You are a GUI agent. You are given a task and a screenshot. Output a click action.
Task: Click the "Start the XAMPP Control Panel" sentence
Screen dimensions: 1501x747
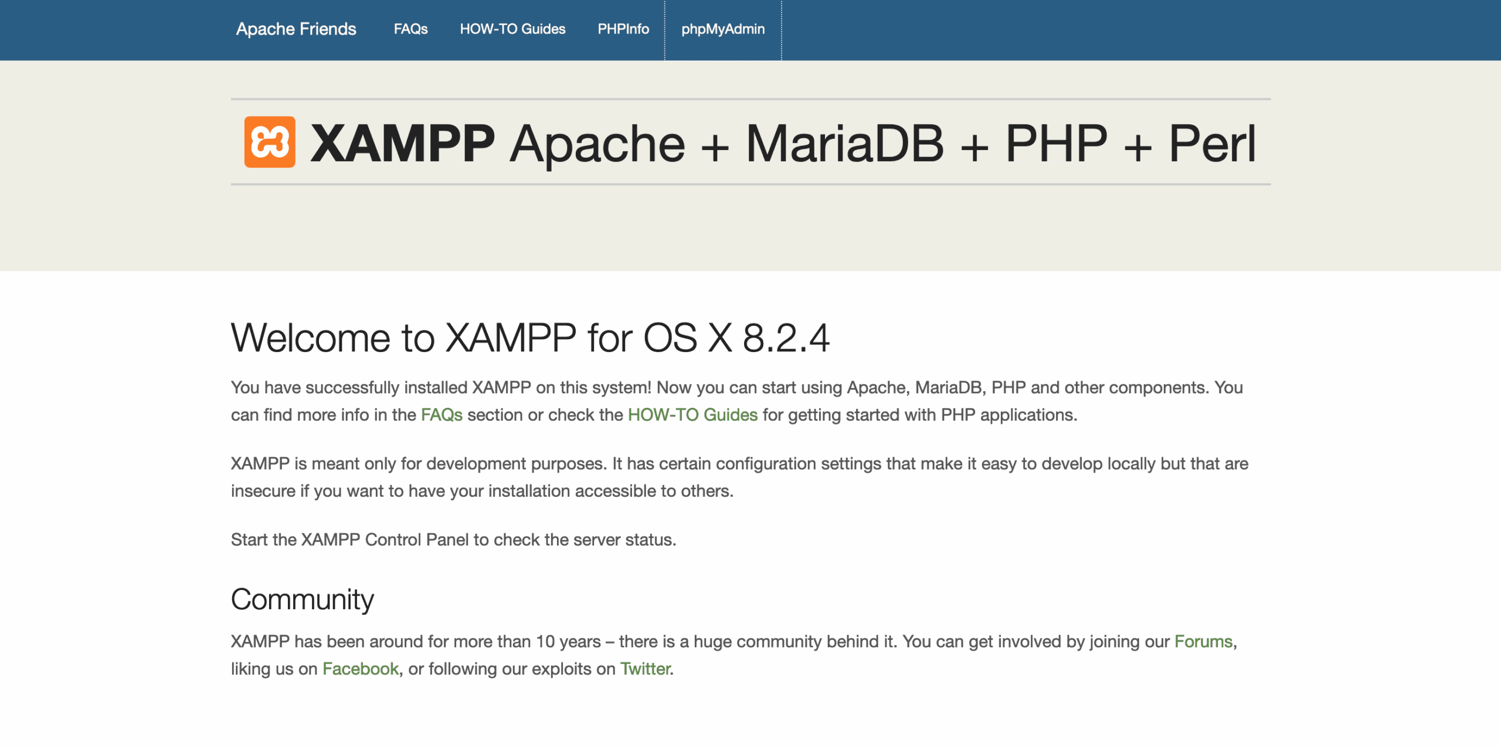(453, 540)
